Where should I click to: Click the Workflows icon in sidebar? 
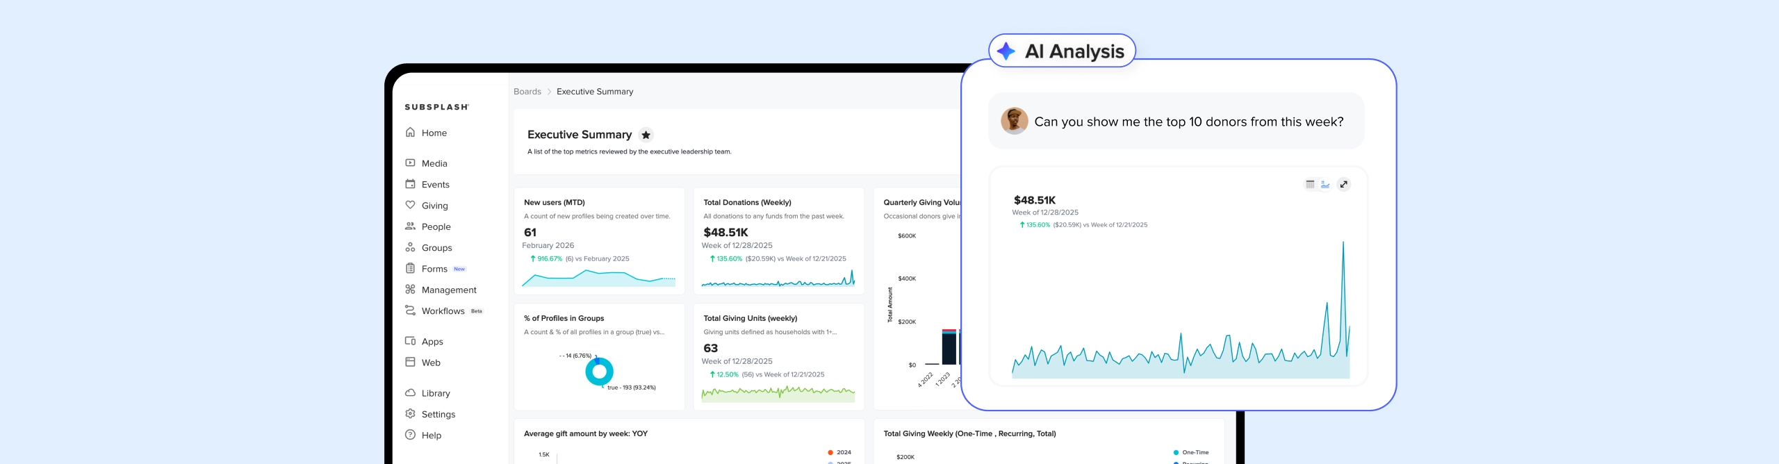coord(410,310)
